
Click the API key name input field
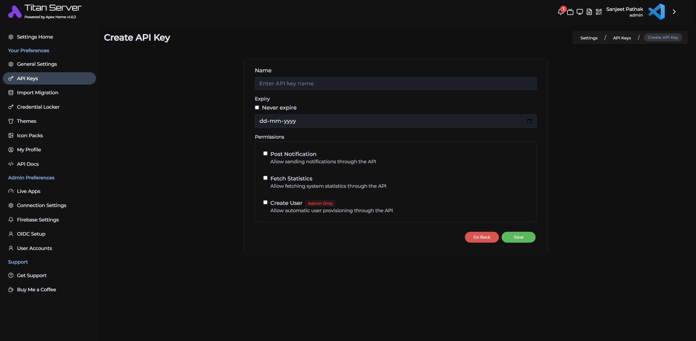pos(395,83)
